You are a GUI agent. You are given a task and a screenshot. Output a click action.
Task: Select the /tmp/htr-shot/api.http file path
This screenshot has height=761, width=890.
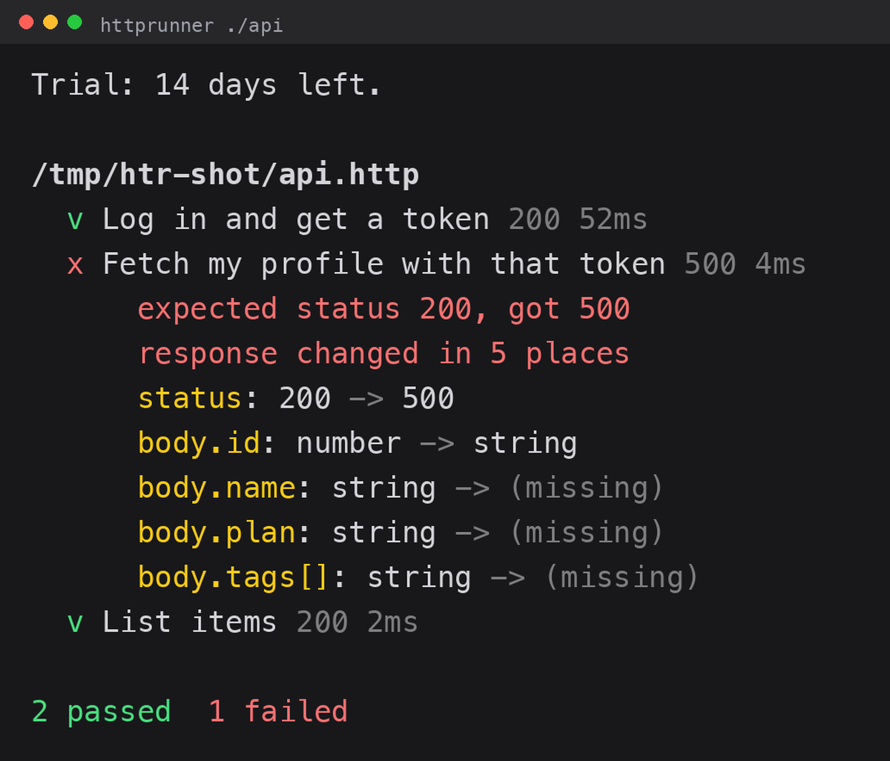(x=225, y=175)
